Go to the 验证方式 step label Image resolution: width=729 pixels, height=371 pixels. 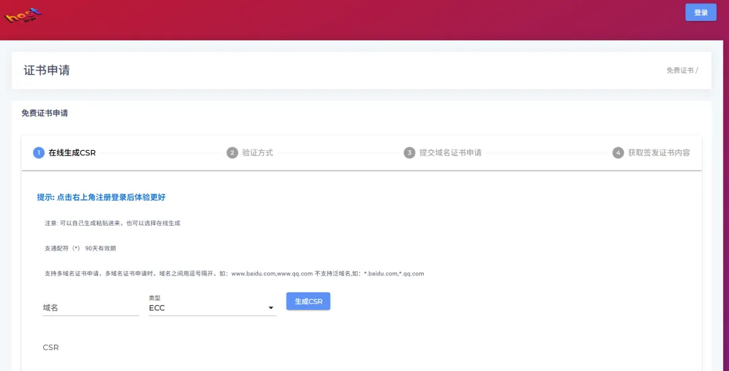click(x=257, y=153)
